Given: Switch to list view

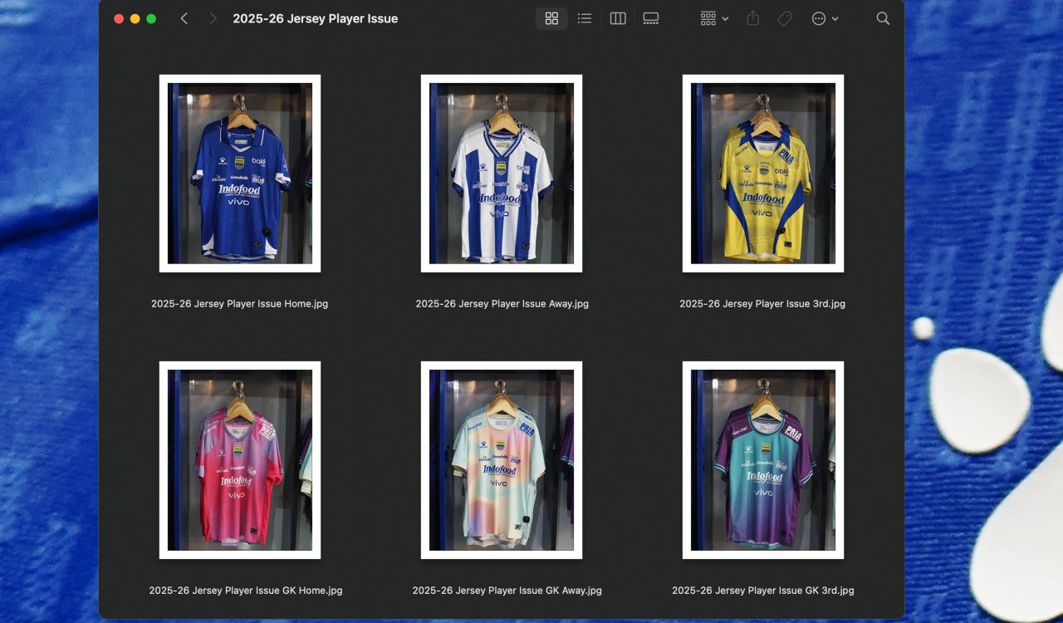Looking at the screenshot, I should pos(585,18).
